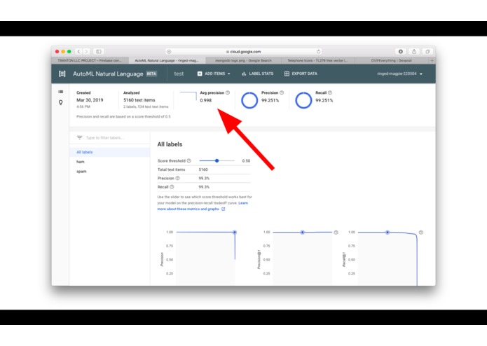Click help icon on Precision 99.3% row
This screenshot has height=346, width=487.
click(178, 178)
